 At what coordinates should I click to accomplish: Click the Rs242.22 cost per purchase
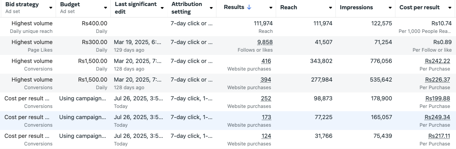(x=437, y=61)
